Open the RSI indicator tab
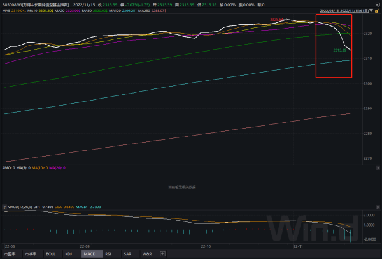This screenshot has height=259, width=382. (x=108, y=253)
